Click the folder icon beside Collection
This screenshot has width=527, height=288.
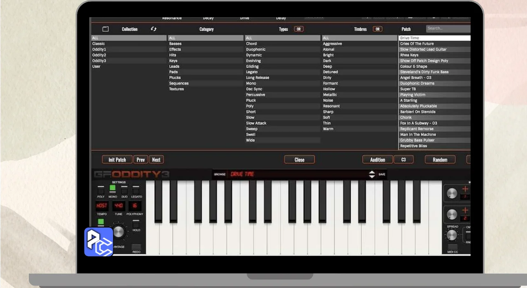click(x=105, y=29)
